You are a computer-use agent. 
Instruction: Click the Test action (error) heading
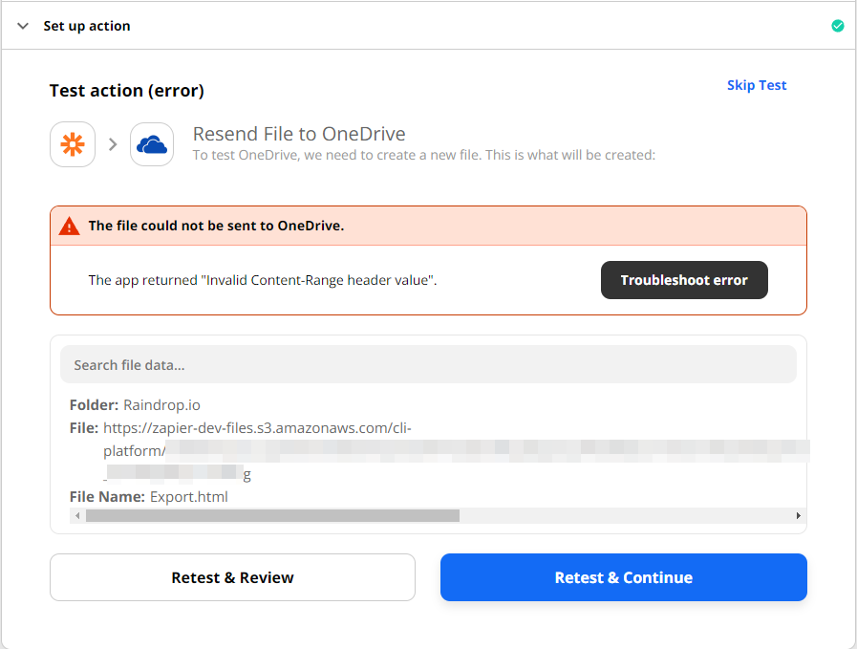point(127,90)
